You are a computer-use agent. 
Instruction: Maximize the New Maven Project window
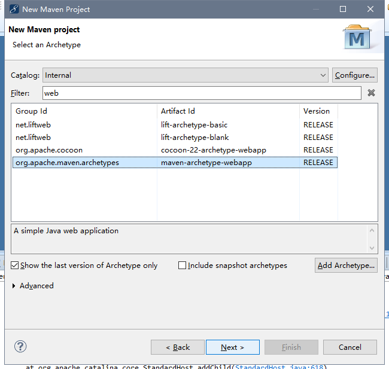point(343,9)
